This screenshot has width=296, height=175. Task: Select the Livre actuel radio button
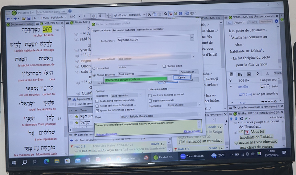[94, 68]
